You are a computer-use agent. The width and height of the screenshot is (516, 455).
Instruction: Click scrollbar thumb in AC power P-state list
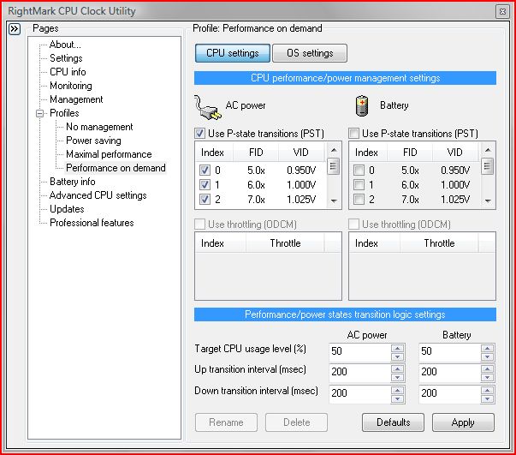[x=334, y=166]
